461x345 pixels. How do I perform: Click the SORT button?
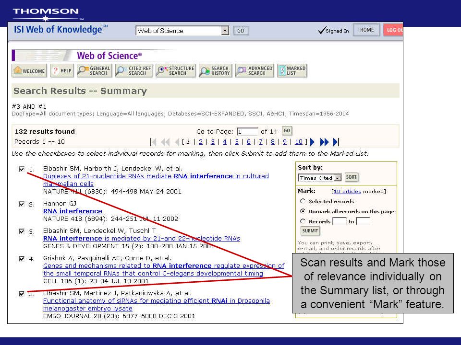[x=351, y=177]
